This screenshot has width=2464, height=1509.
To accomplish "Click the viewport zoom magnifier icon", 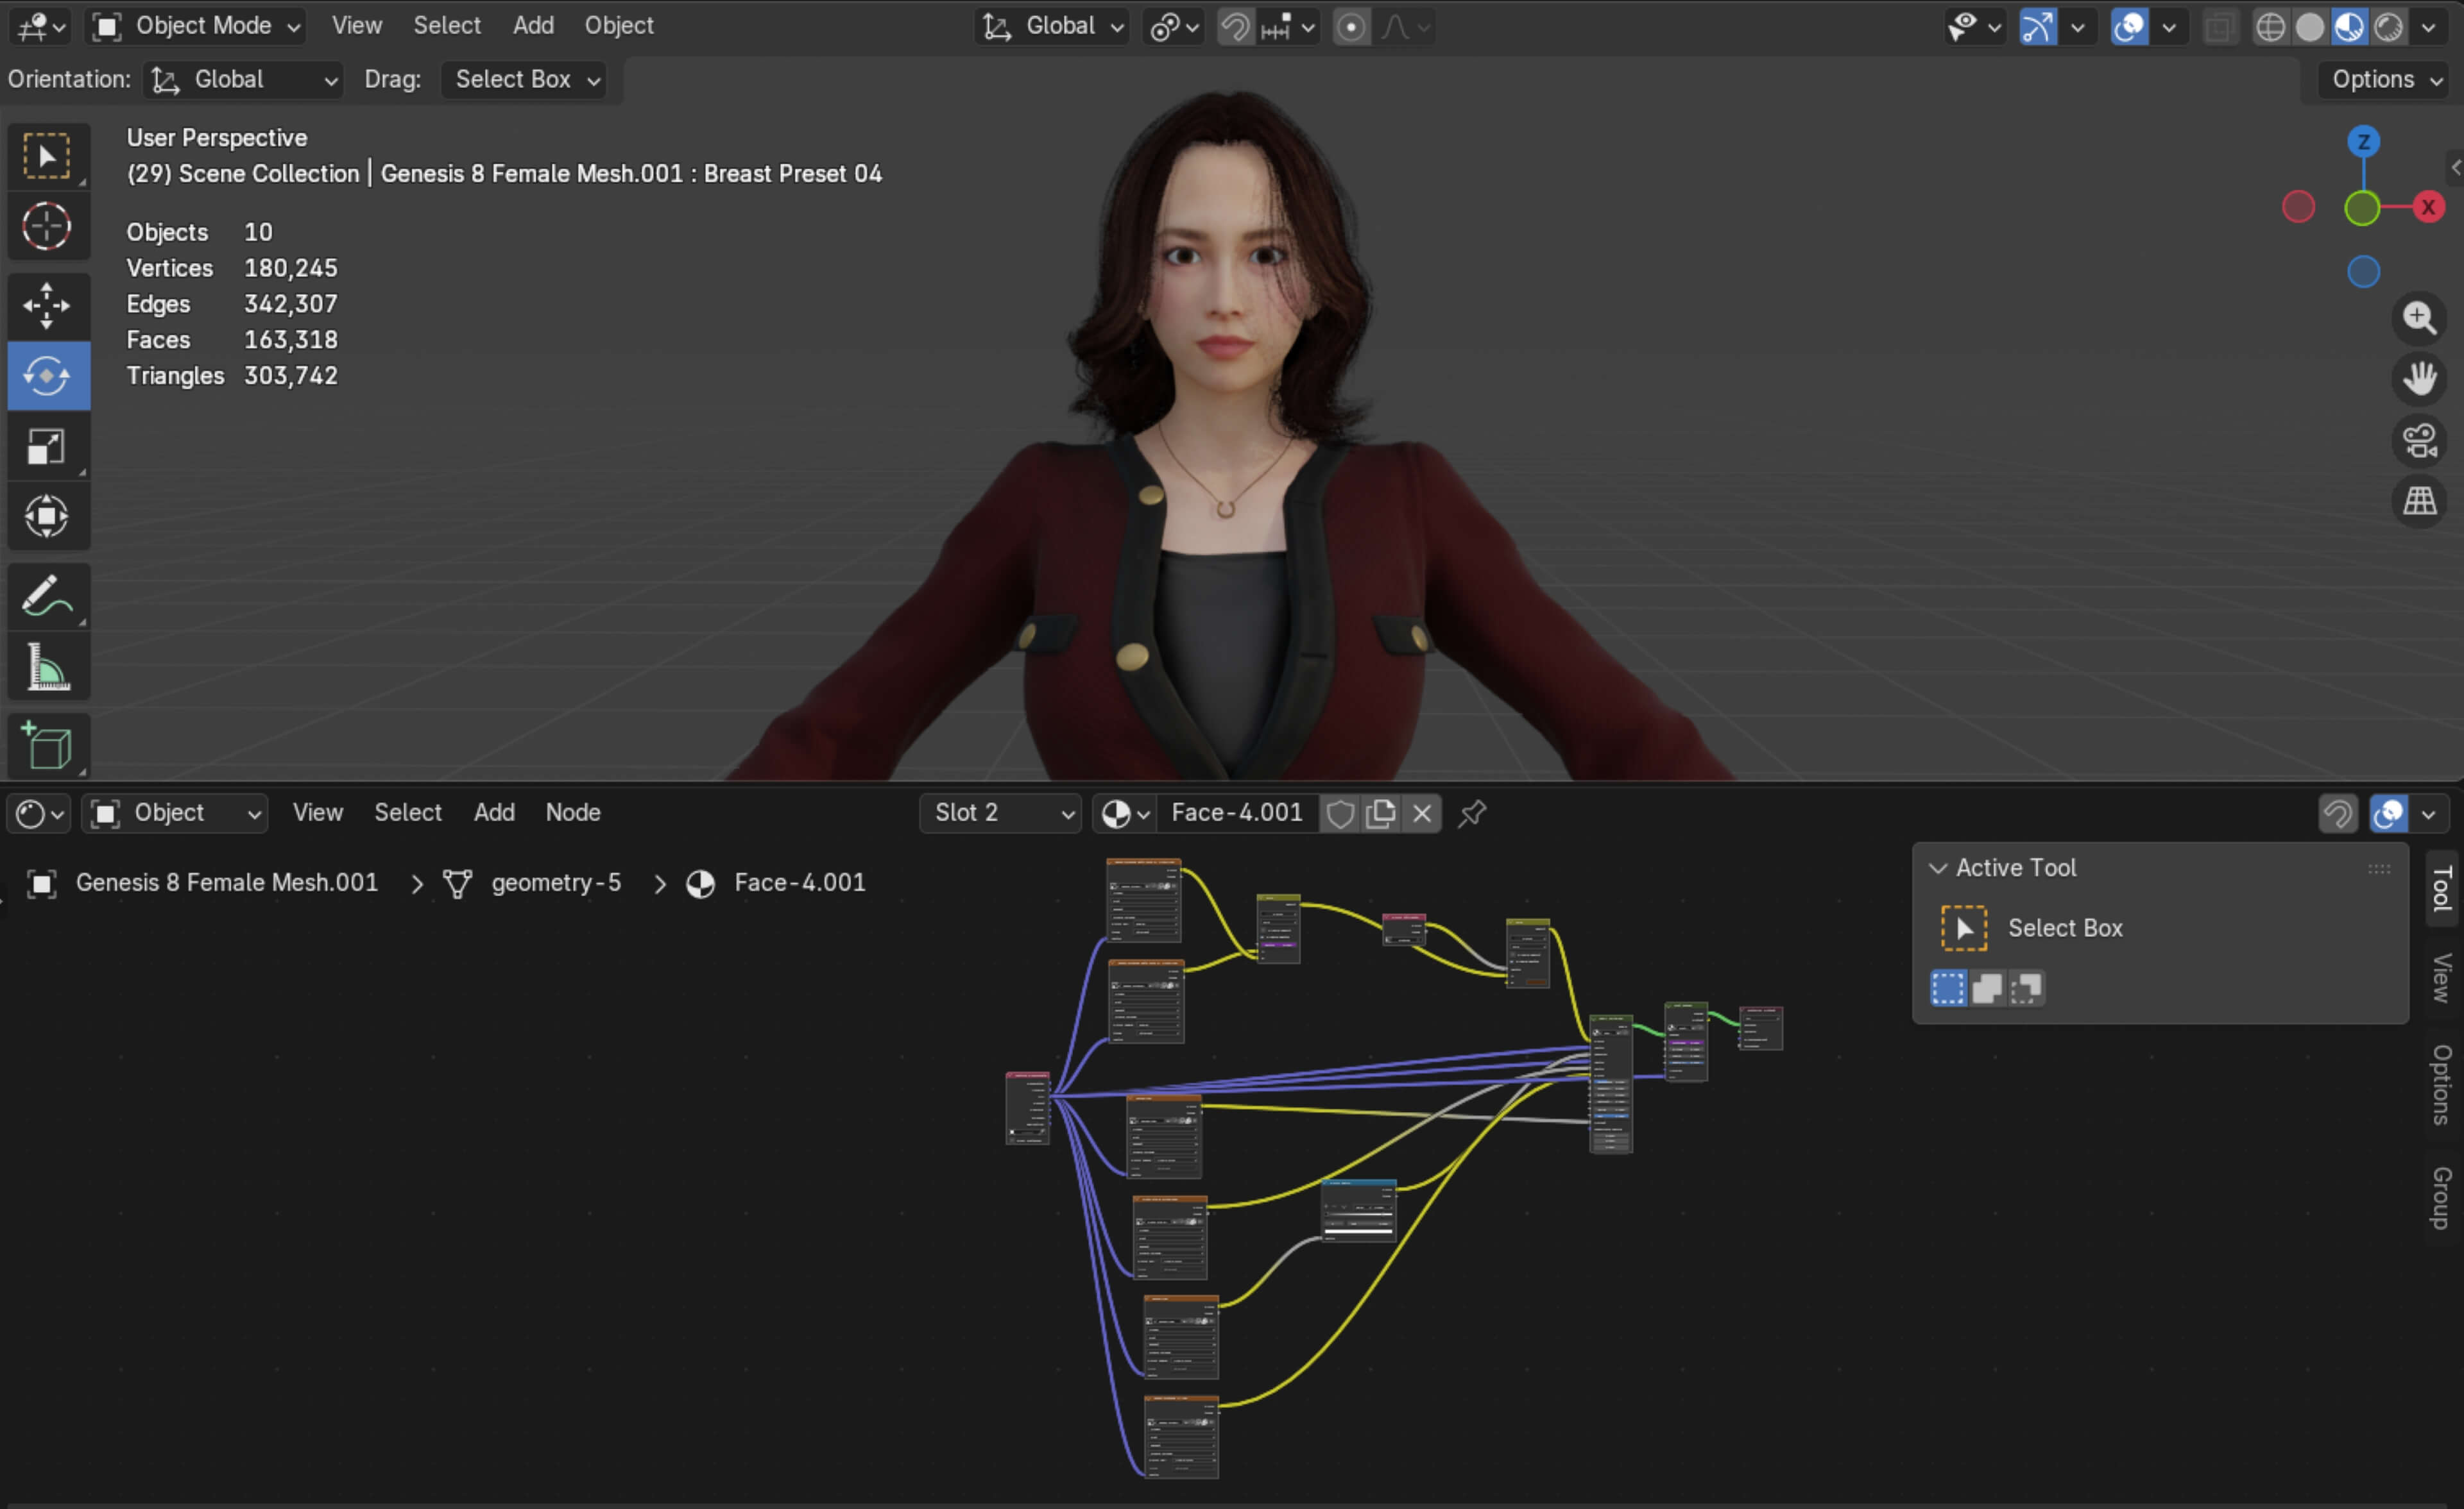I will (x=2419, y=318).
